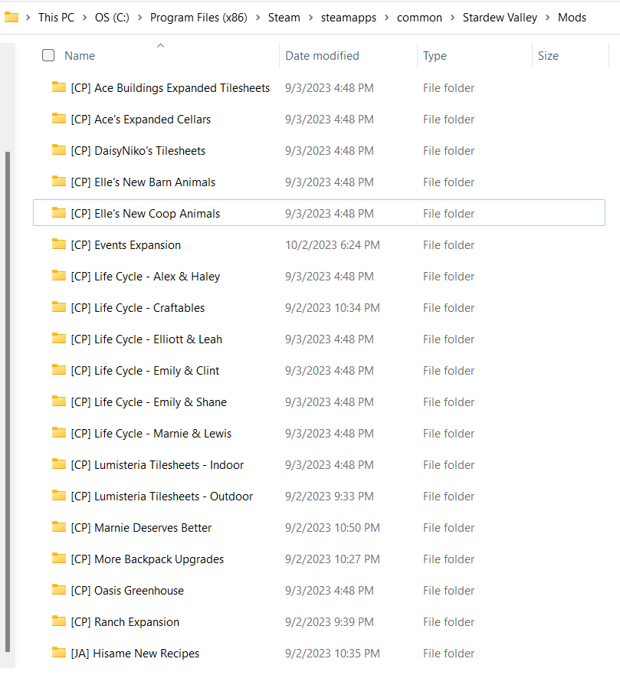Viewport: 620px width, 685px height.
Task: Go to Stardew Valley breadcrumb folder
Action: coord(500,18)
